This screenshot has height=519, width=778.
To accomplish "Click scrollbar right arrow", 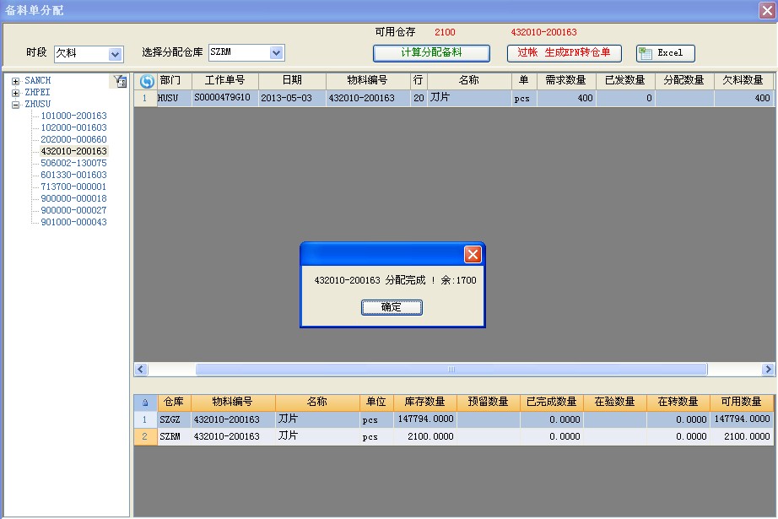I will 768,369.
